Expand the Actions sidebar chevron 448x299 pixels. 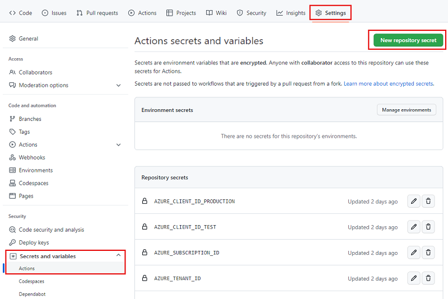coord(119,145)
